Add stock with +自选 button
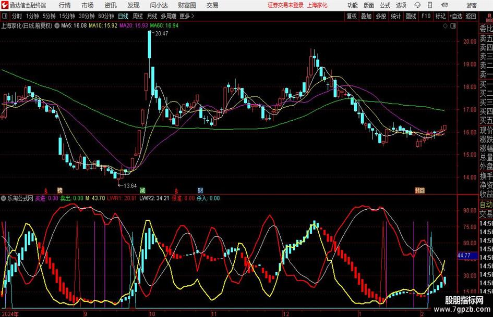Image resolution: width=493 pixels, height=317 pixels. (x=455, y=16)
